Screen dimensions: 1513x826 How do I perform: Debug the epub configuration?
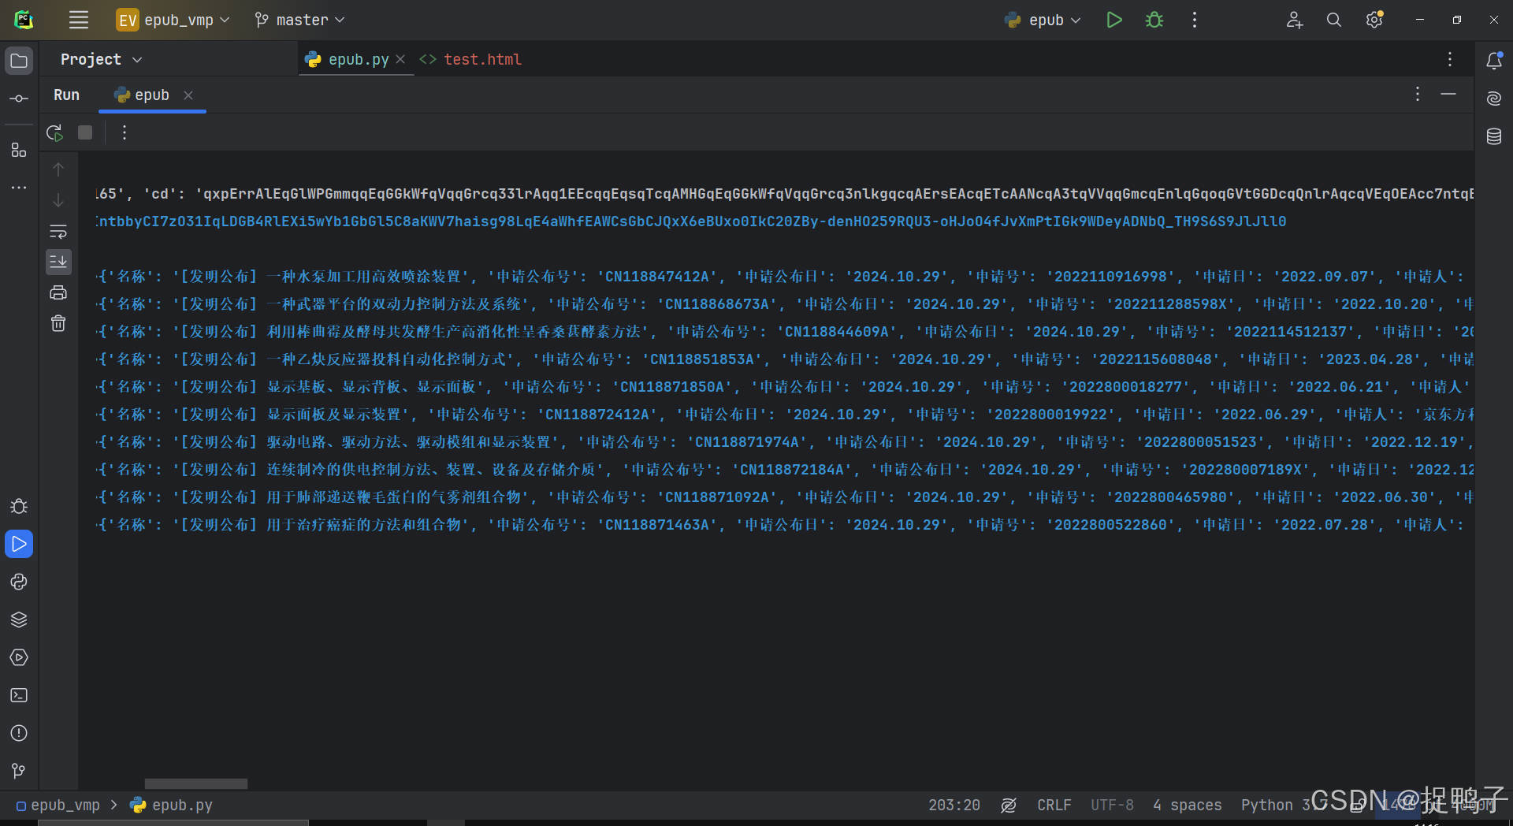coord(1154,20)
